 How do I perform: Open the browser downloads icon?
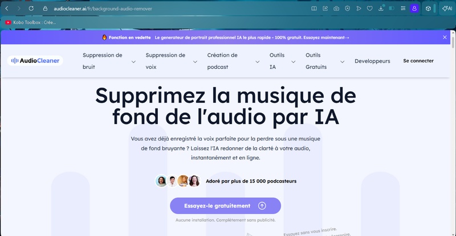381,9
